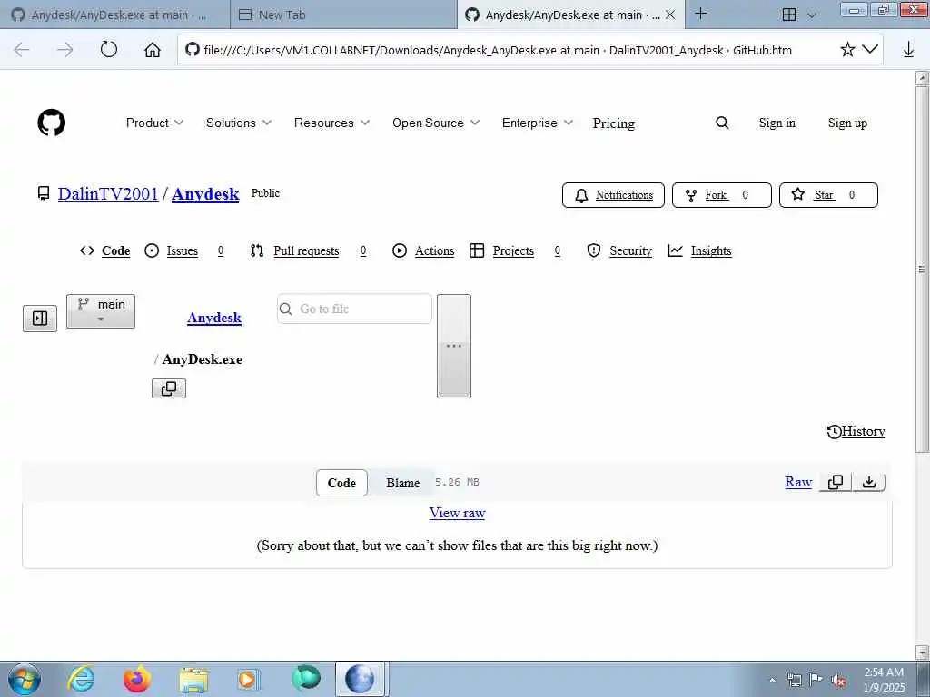Open the Raw file link

pos(798,482)
